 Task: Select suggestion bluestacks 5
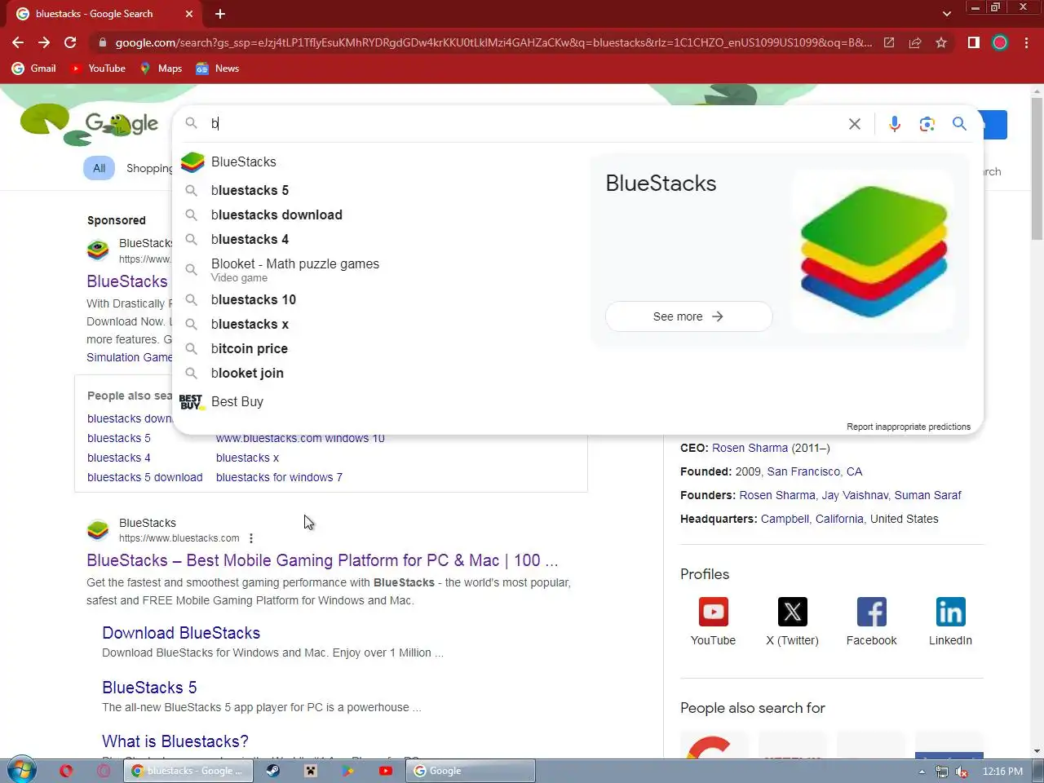[379, 190]
